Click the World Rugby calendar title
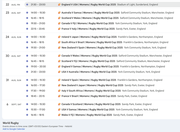 [11, 123]
